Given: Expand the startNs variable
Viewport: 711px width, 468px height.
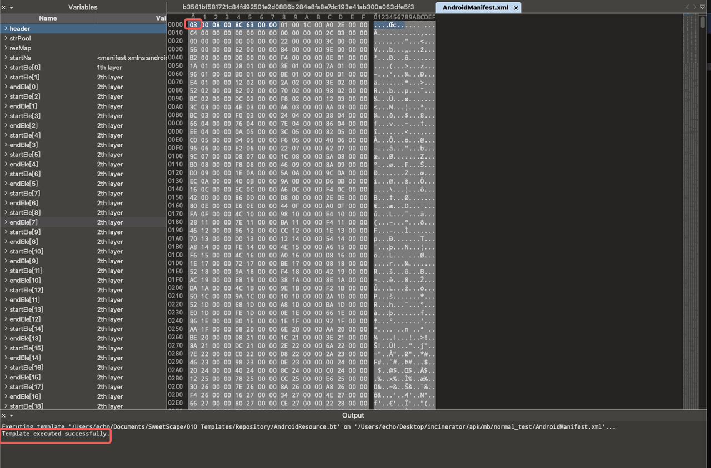Looking at the screenshot, I should coord(6,58).
